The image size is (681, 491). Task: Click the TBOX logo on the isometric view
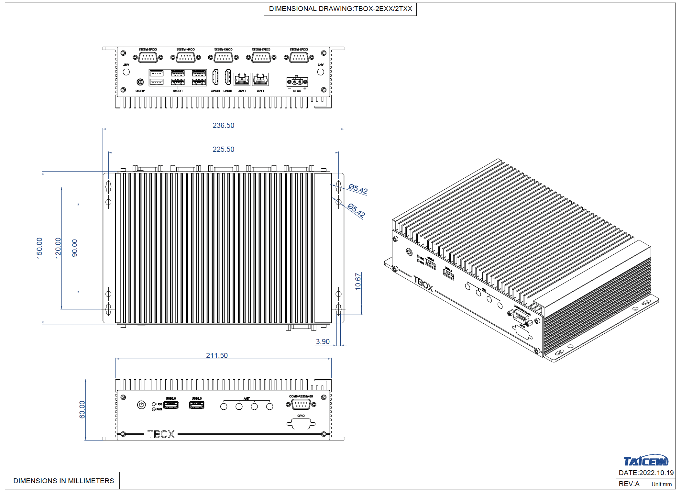tap(423, 284)
